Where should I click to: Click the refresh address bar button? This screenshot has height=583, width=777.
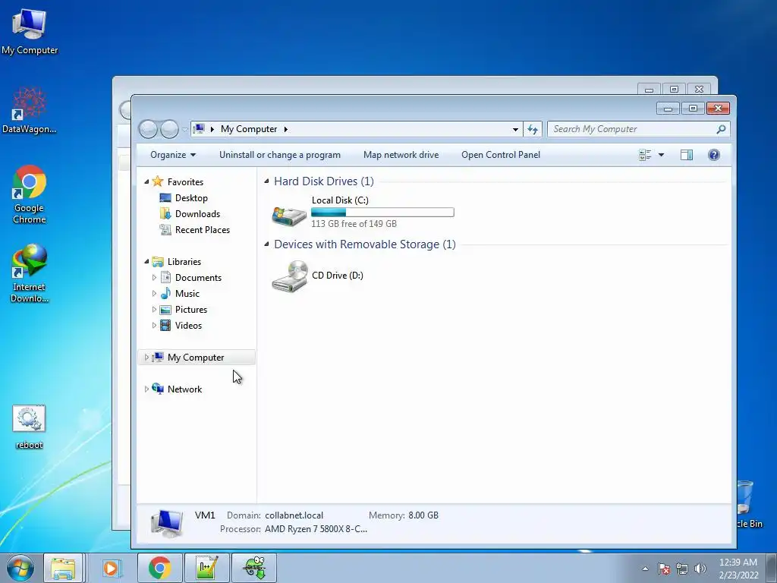point(533,129)
